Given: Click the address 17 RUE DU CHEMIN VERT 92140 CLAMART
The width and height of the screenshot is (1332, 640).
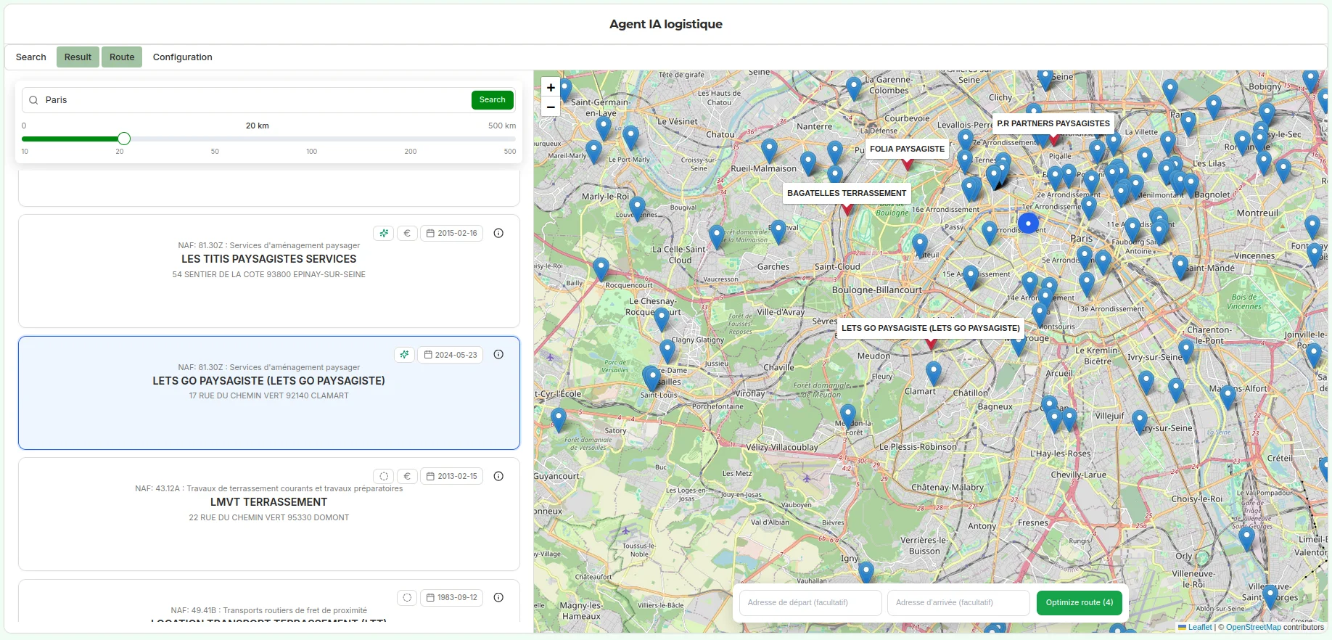Looking at the screenshot, I should (269, 396).
